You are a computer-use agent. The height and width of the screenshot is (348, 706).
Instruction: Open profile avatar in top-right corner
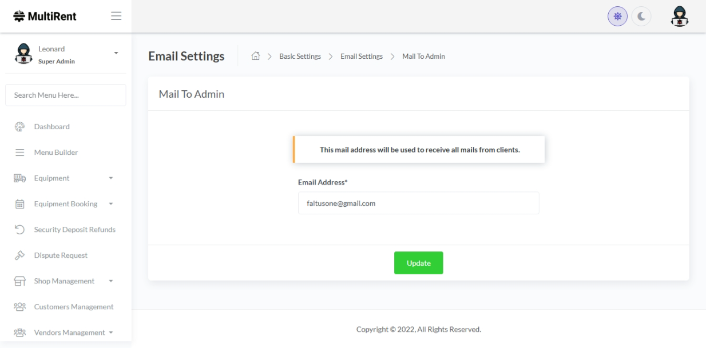pyautogui.click(x=679, y=17)
